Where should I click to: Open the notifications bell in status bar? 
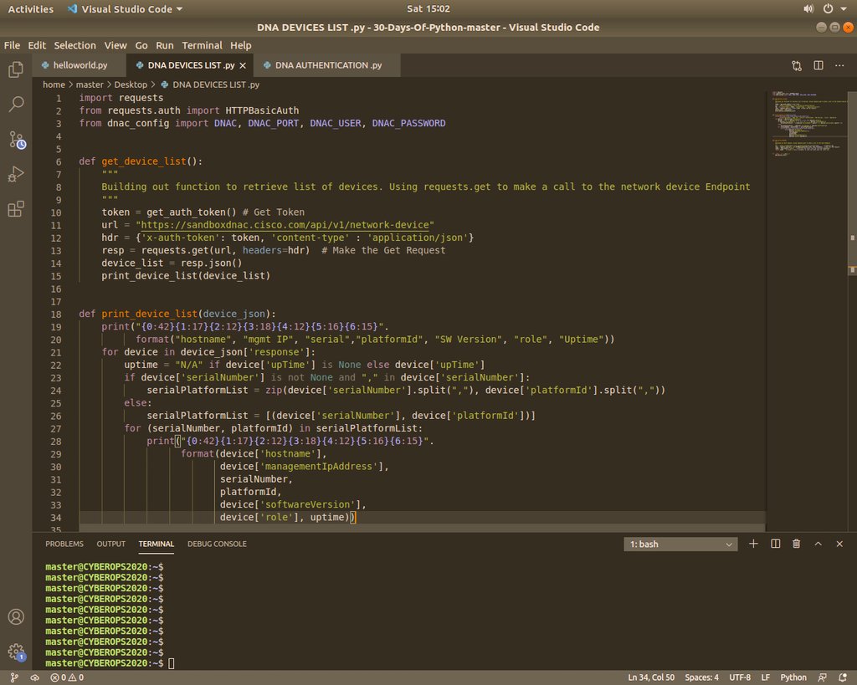842,677
